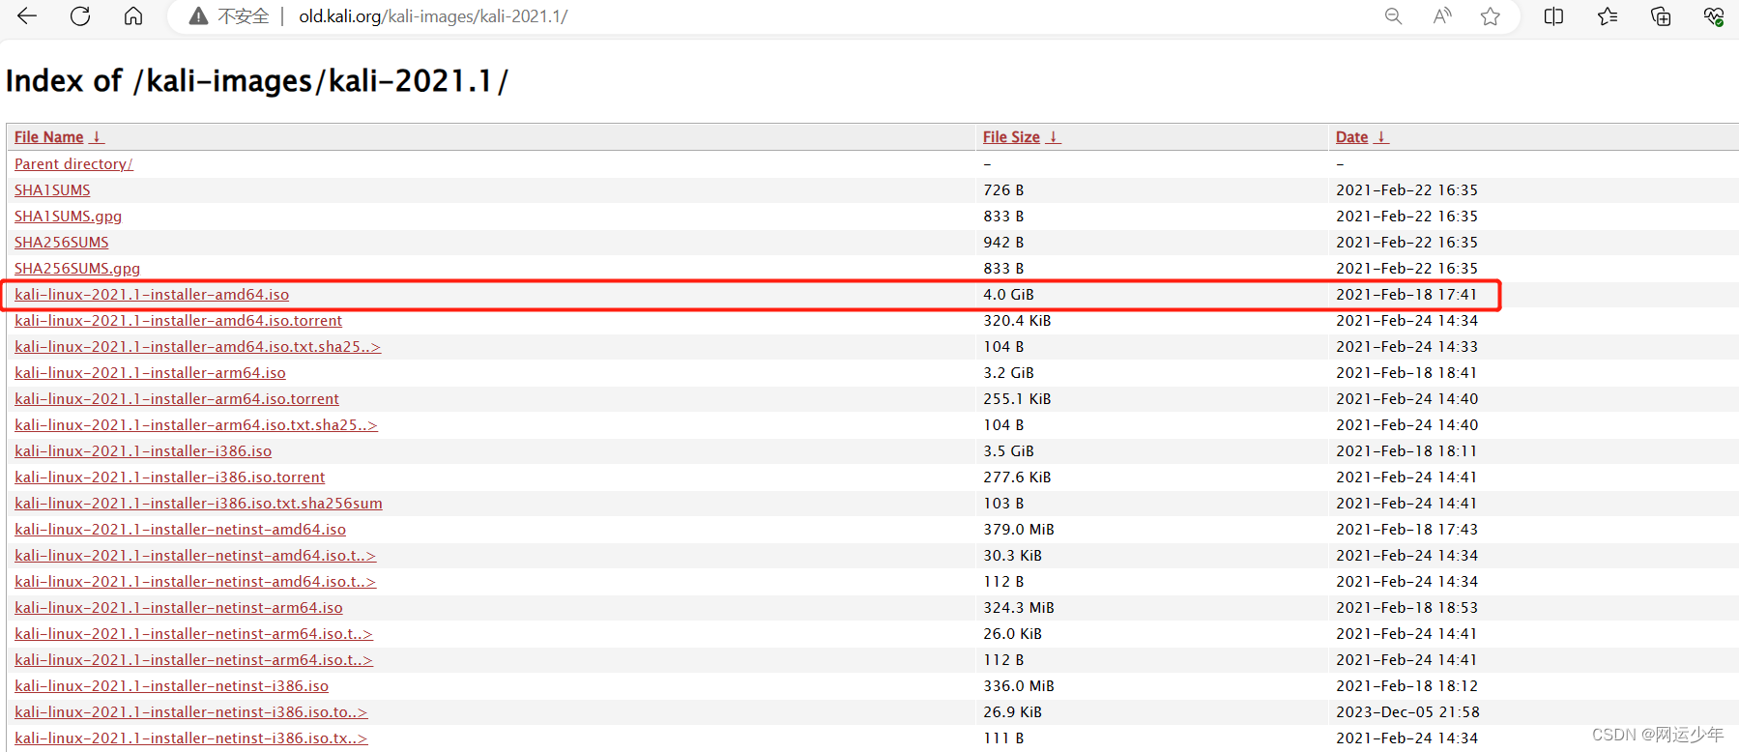Open the 30.3 KiB netinst-amd64.iso.t.. link
This screenshot has height=752, width=1739.
[195, 556]
